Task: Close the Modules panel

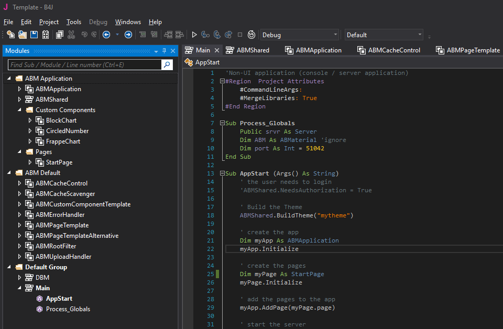Action: [173, 51]
